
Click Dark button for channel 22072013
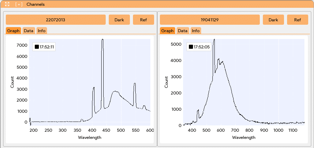pyautogui.click(x=119, y=20)
